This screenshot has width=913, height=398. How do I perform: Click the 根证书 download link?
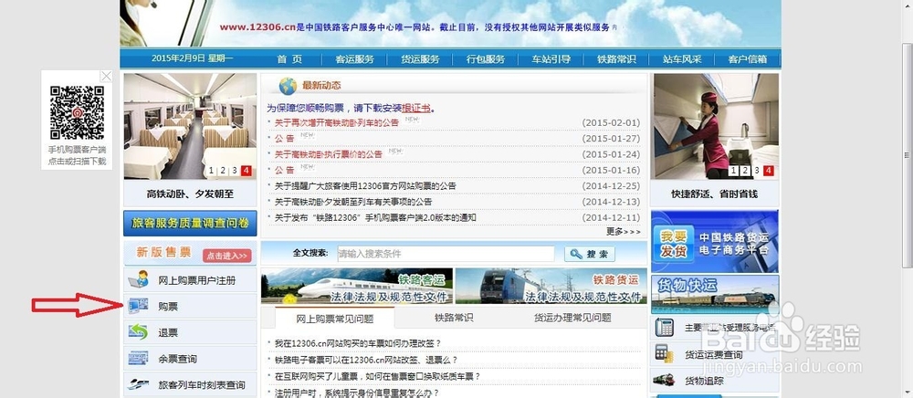[x=417, y=108]
